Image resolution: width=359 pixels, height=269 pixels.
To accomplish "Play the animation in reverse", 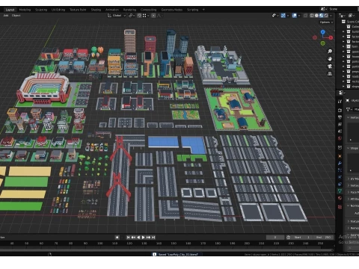I will 138,238.
